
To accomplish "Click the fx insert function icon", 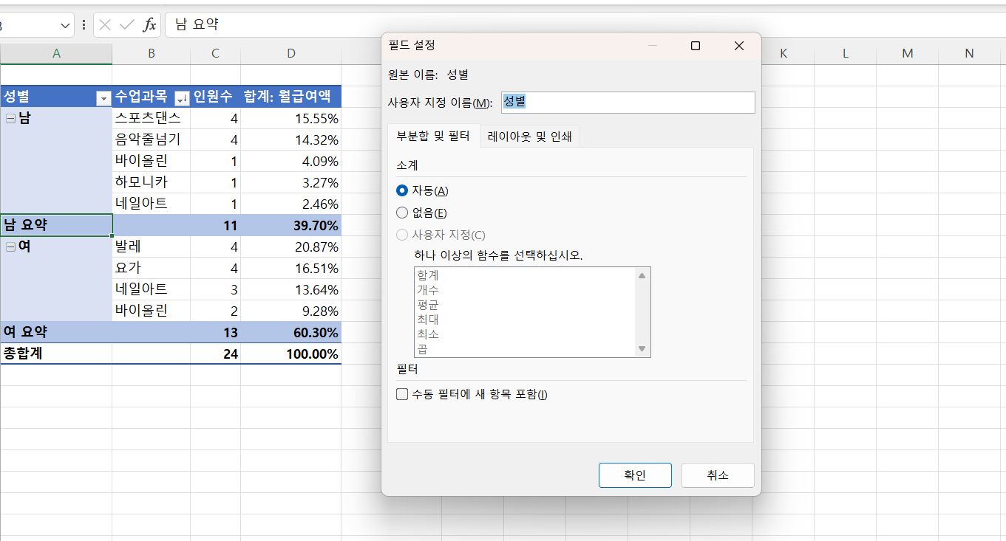I will coord(149,25).
